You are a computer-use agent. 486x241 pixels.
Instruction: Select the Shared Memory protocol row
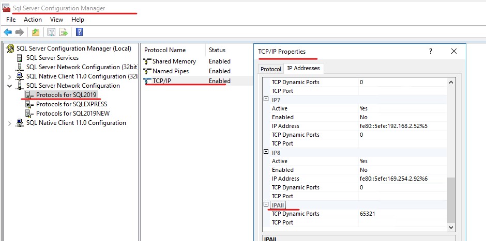[x=197, y=61]
